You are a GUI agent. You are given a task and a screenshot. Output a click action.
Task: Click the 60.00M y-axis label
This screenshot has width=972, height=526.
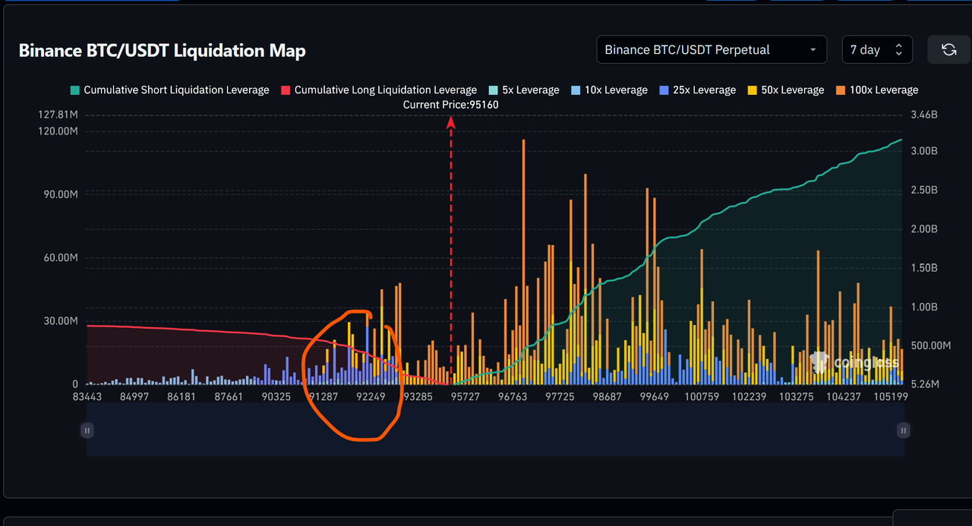pos(62,258)
